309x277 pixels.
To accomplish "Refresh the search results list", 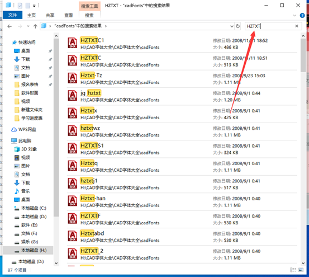I will [238, 26].
